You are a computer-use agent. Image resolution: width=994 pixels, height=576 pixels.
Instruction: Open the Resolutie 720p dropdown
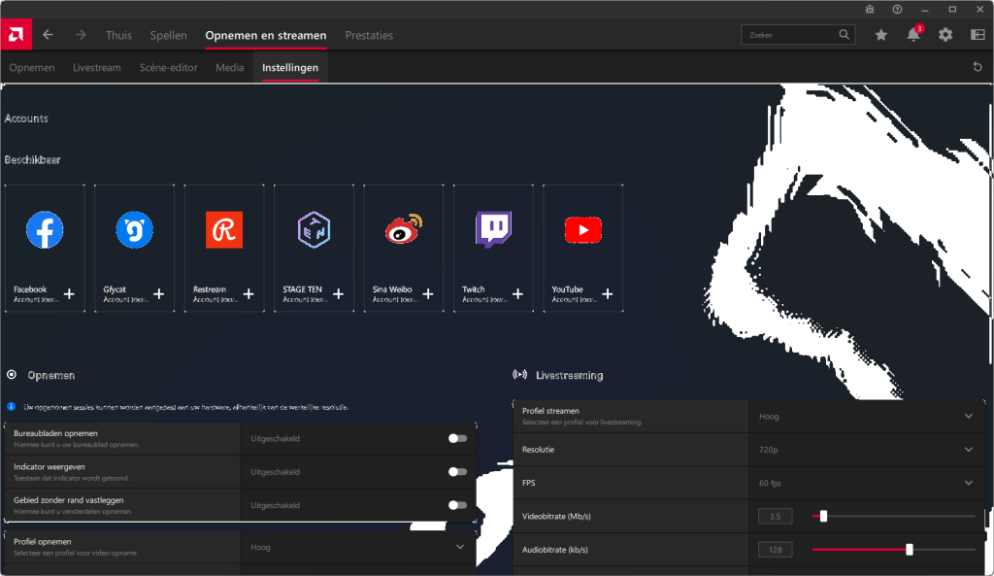(x=968, y=449)
